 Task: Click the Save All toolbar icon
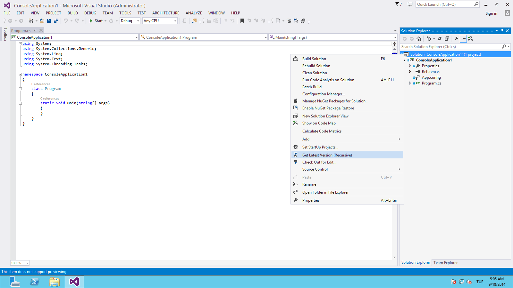56,21
